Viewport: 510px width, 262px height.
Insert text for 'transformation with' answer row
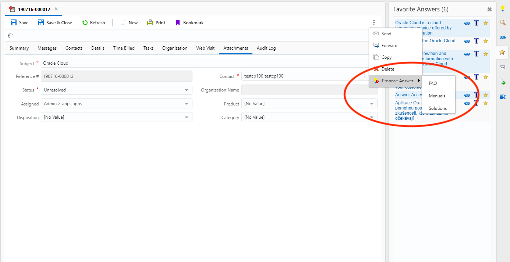pyautogui.click(x=476, y=54)
